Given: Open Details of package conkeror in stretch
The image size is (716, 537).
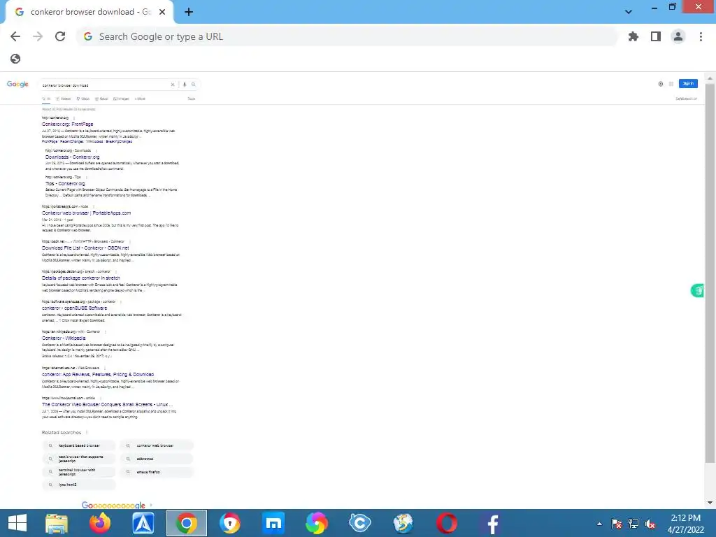Looking at the screenshot, I should (x=81, y=278).
